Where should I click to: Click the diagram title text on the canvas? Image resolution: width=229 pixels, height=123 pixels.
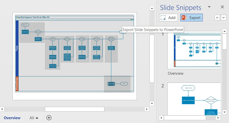33,17
